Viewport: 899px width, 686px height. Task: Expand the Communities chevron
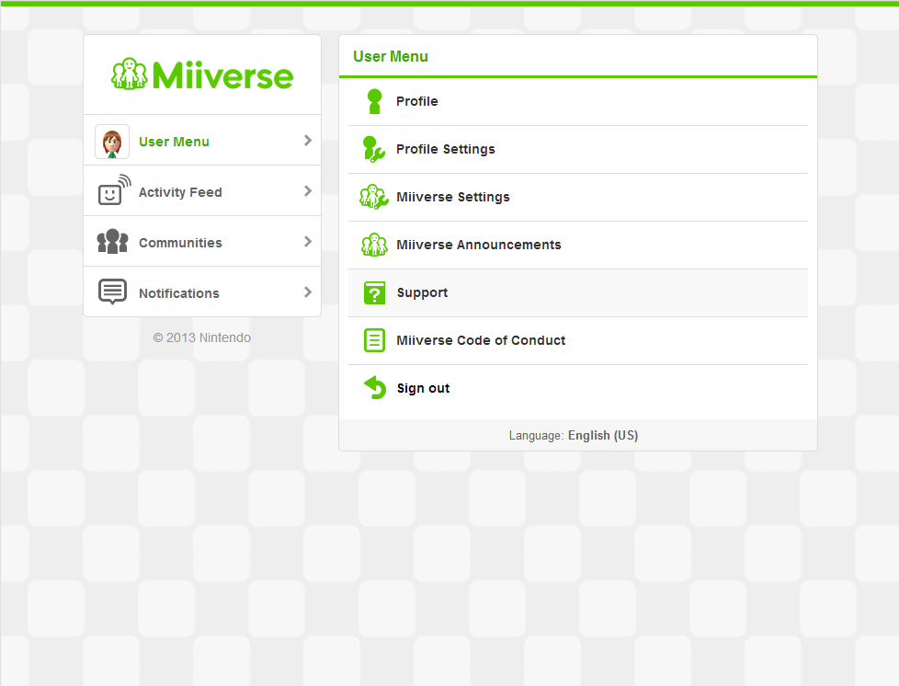[308, 241]
